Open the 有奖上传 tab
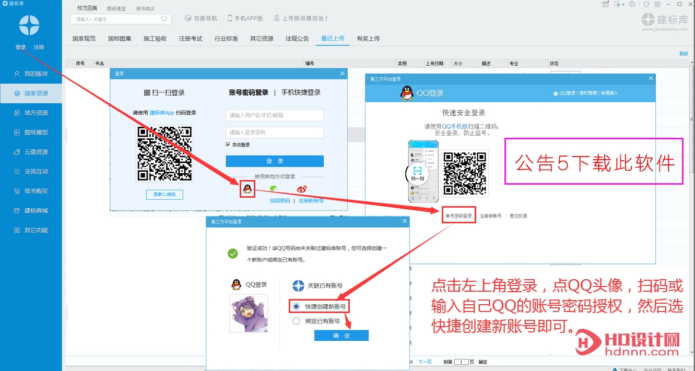This screenshot has width=695, height=371. tap(368, 39)
